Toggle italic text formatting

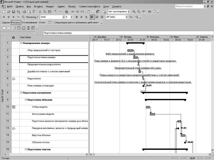(x=81, y=17)
